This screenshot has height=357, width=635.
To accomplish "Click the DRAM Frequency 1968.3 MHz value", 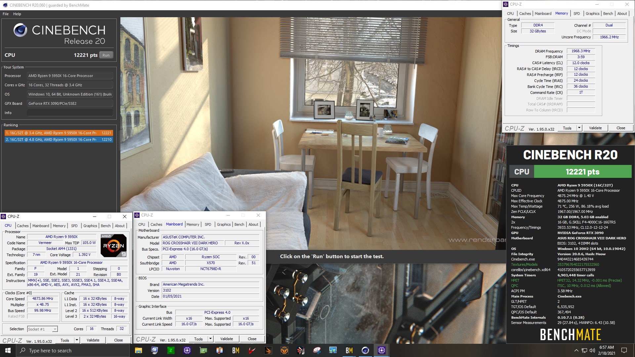I will pos(581,51).
